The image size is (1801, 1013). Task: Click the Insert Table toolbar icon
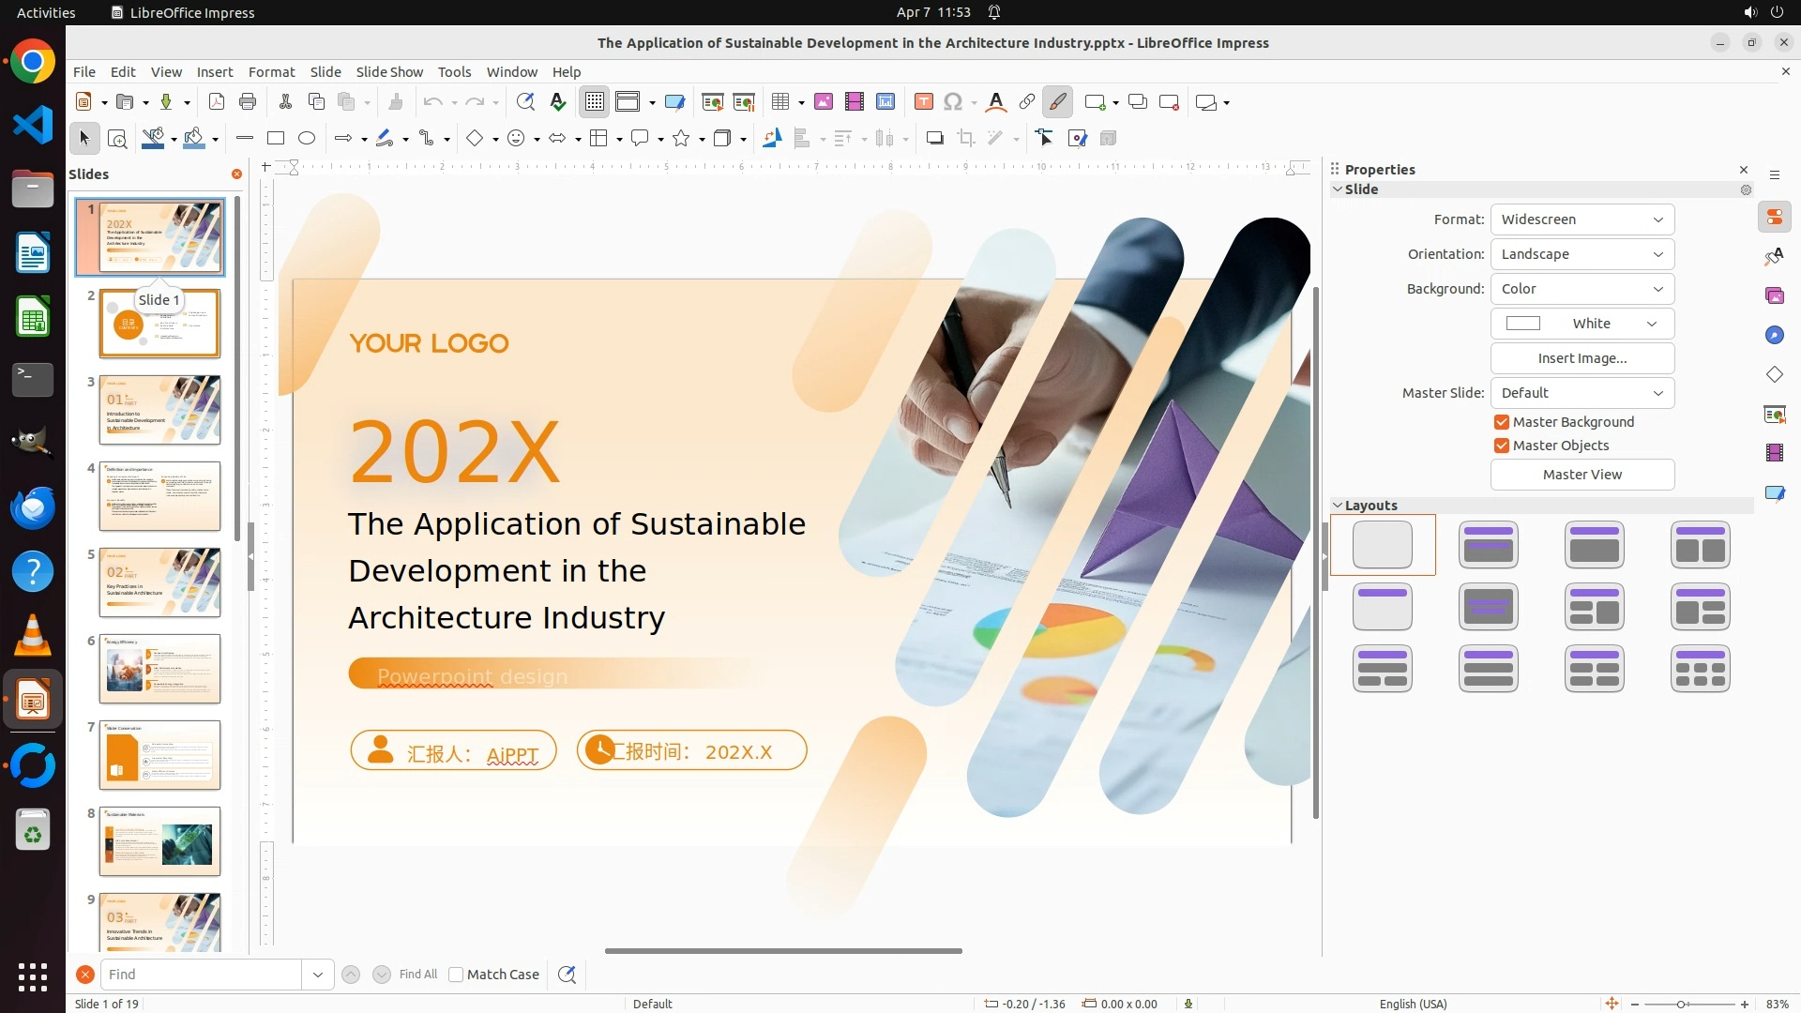click(x=780, y=102)
